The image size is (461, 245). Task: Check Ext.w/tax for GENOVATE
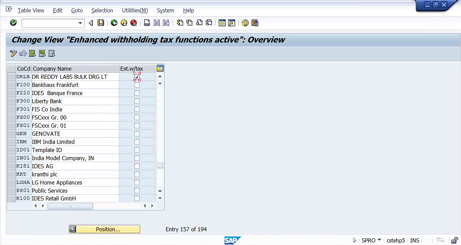click(x=137, y=134)
